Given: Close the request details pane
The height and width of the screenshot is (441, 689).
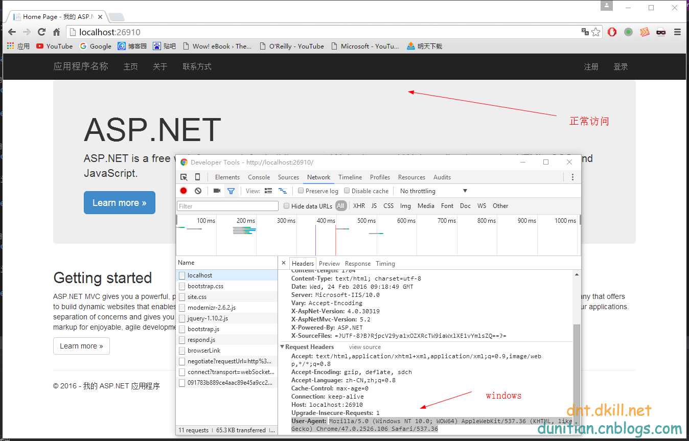Looking at the screenshot, I should coord(284,263).
